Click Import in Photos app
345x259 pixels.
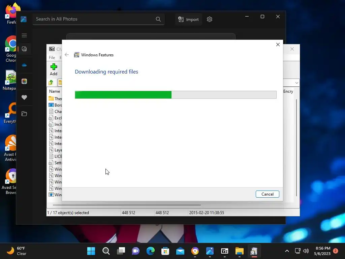[x=188, y=19]
